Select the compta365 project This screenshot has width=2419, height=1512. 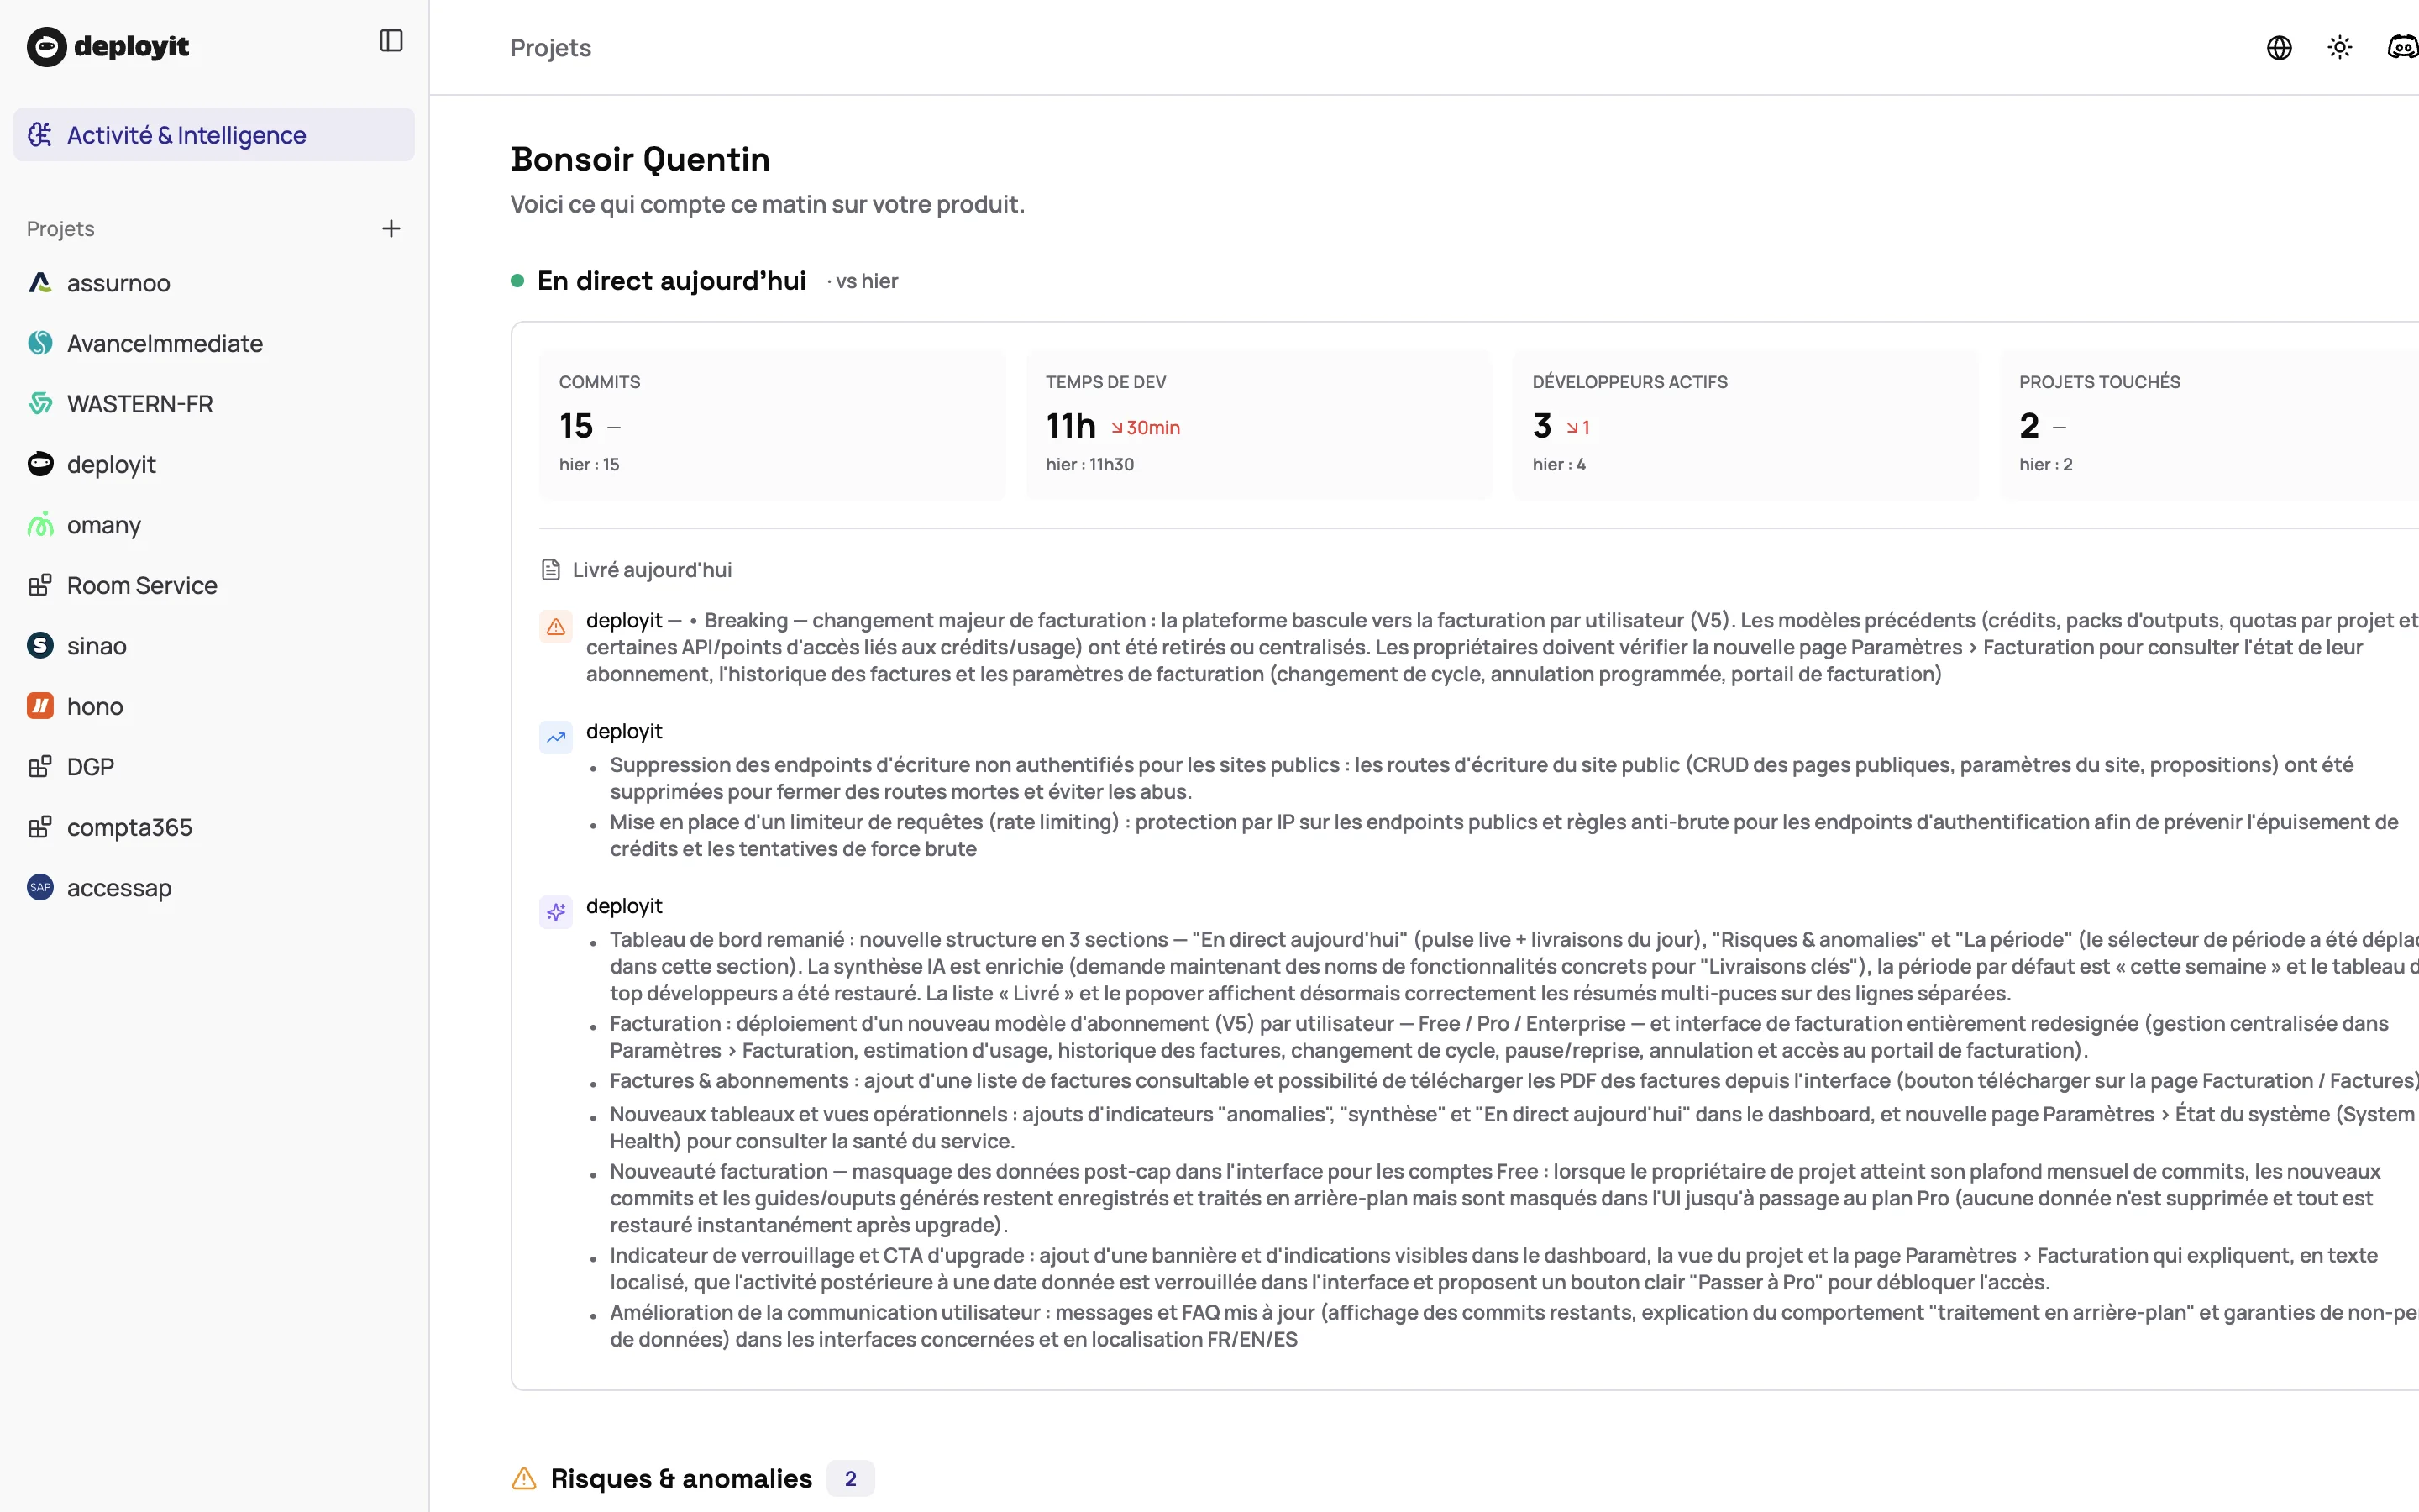(x=129, y=827)
